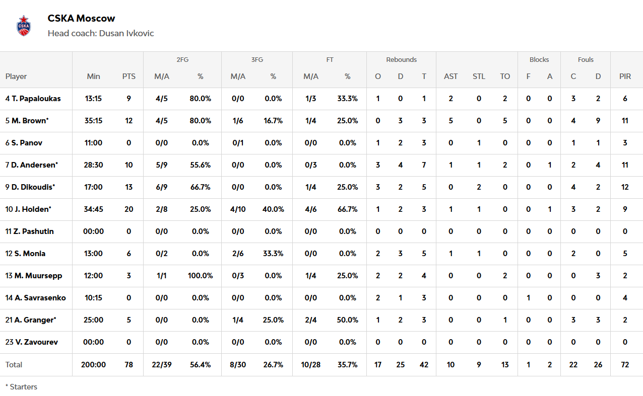Click the PTS column header
Screen dimensions: 643x396
click(129, 76)
